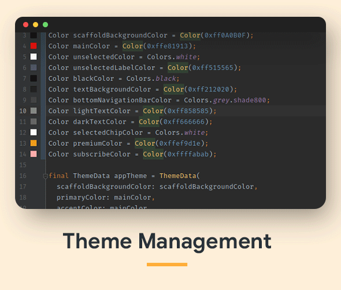
Task: Collapse the ThemeData code fold marker
Action: [46, 176]
